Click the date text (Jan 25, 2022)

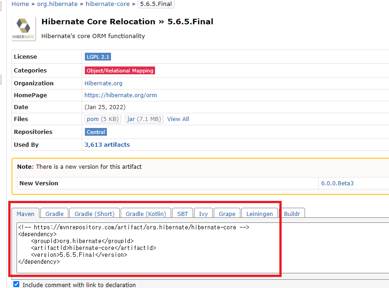(105, 107)
